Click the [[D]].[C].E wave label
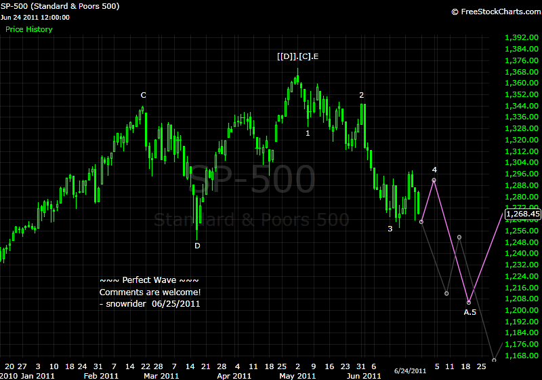This screenshot has height=380, width=542. coord(297,56)
